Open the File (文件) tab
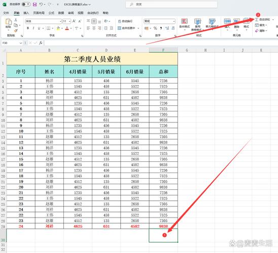Image resolution: width=278 pixels, height=253 pixels. 6,13
